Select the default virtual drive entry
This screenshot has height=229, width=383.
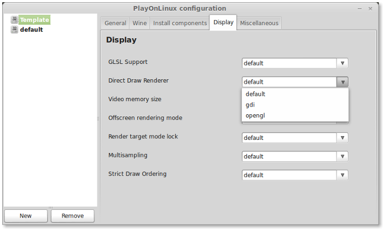click(x=31, y=30)
